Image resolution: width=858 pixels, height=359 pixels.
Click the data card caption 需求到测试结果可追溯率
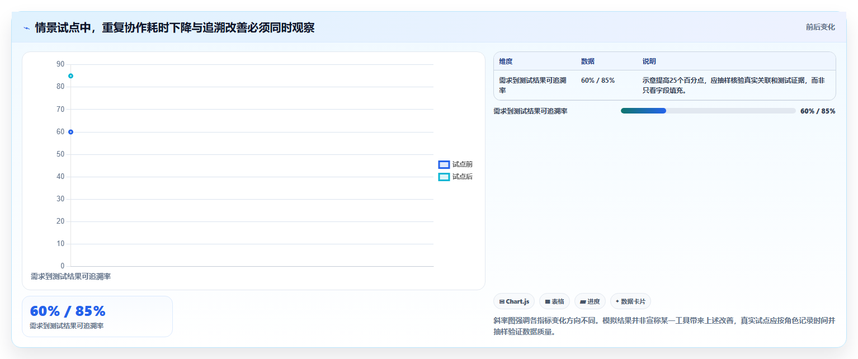[x=67, y=325]
